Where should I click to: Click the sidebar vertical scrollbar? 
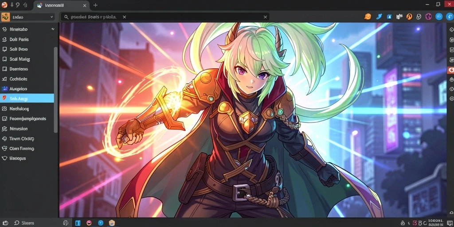(55, 90)
